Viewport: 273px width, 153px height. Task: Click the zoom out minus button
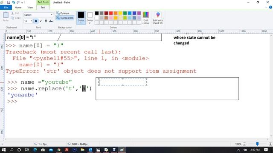(x=244, y=144)
